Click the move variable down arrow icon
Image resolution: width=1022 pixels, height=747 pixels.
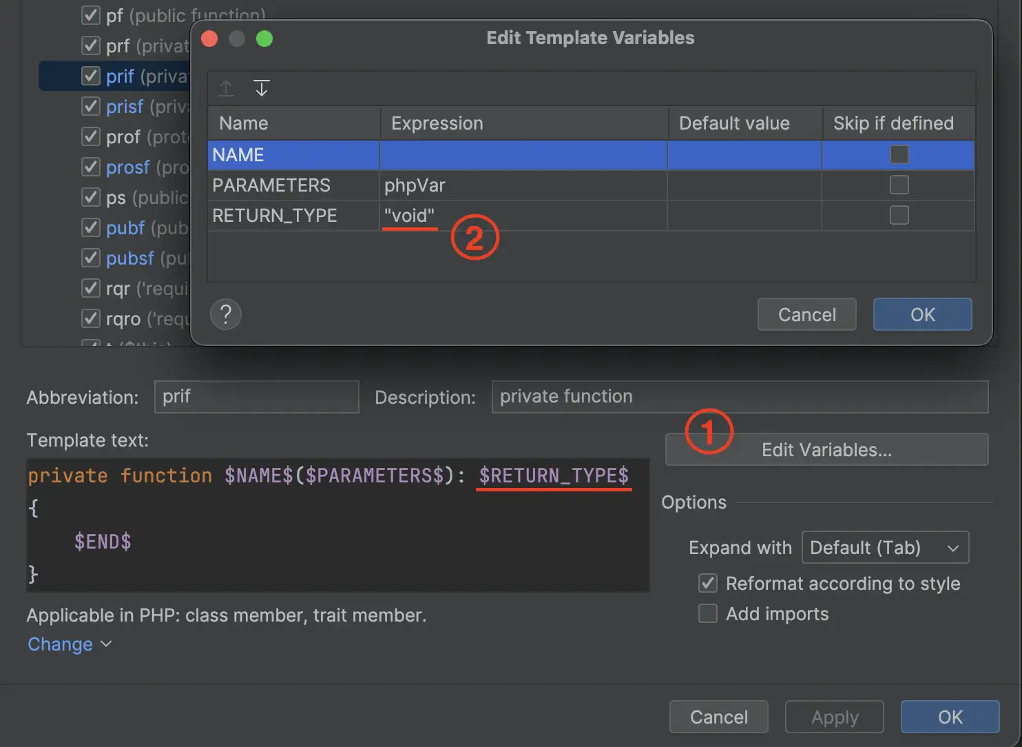coord(261,88)
